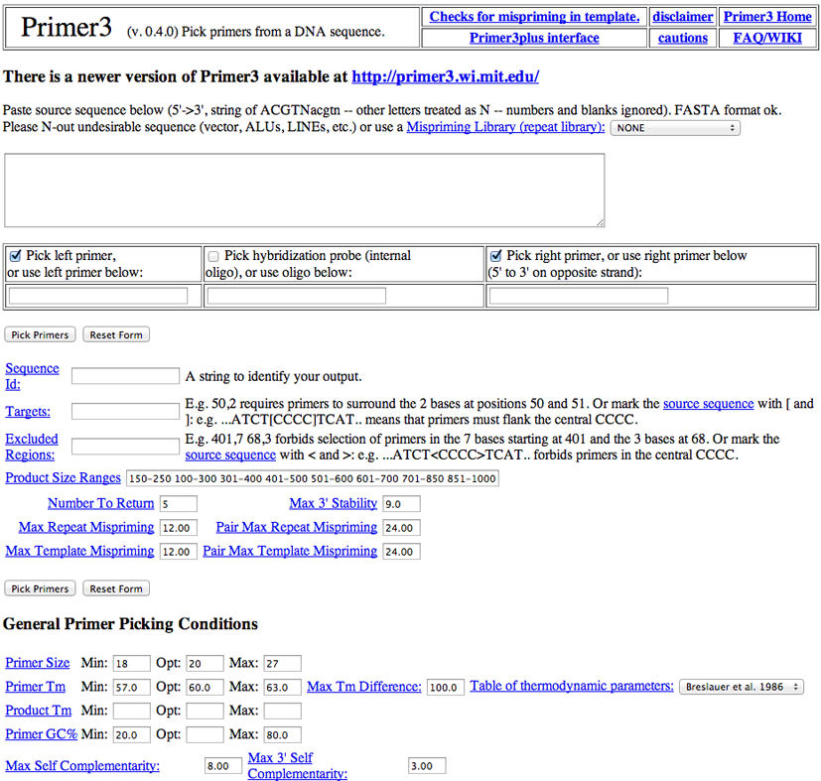Click the left primer input field
Image resolution: width=821 pixels, height=781 pixels.
[x=98, y=297]
